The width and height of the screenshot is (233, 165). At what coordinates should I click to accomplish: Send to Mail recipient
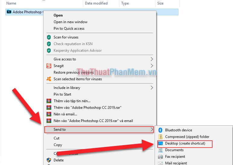tap(176, 163)
